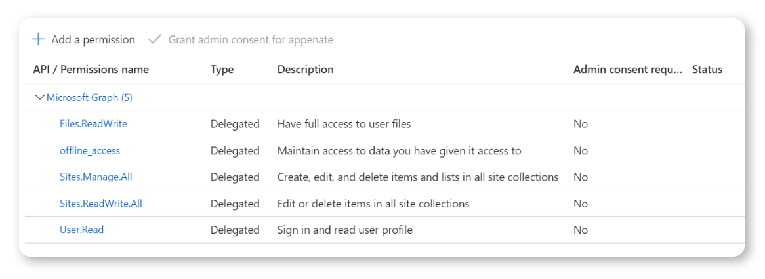Select the offline_access permission link

[90, 150]
